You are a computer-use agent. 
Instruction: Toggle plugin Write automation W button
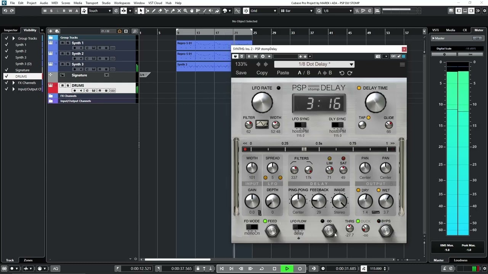pos(255,56)
